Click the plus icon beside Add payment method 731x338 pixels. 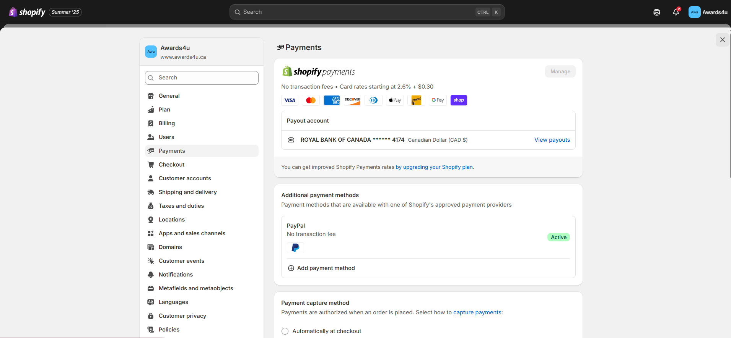tap(291, 268)
